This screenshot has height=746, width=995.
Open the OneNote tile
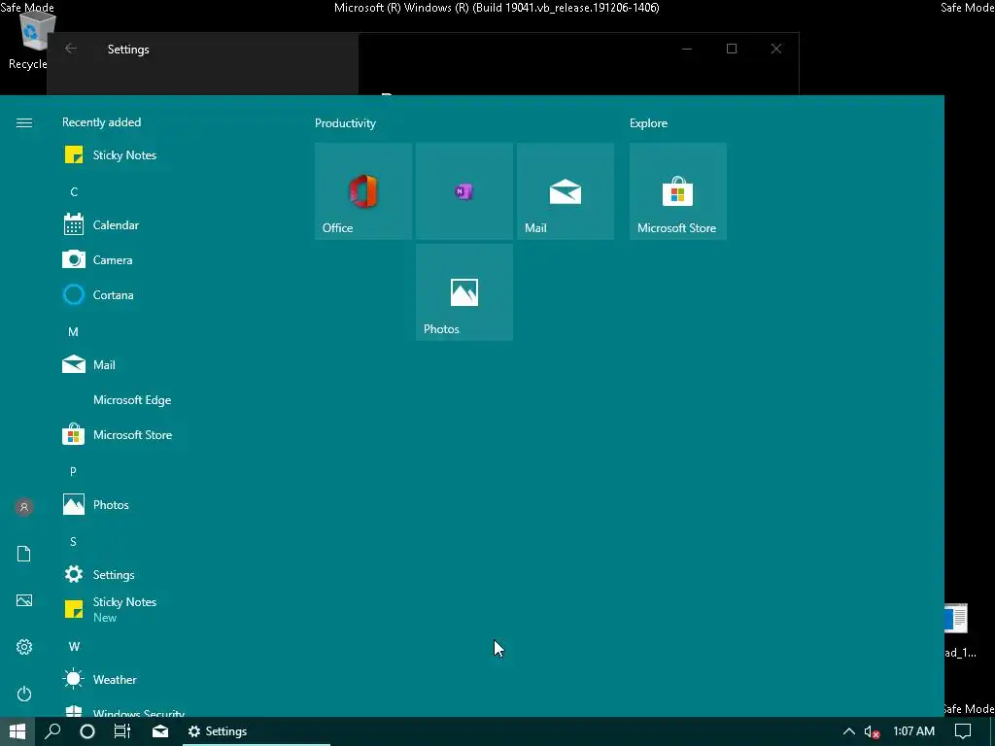463,191
